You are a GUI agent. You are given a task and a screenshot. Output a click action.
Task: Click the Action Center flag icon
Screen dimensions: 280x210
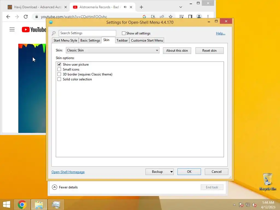[241, 205]
